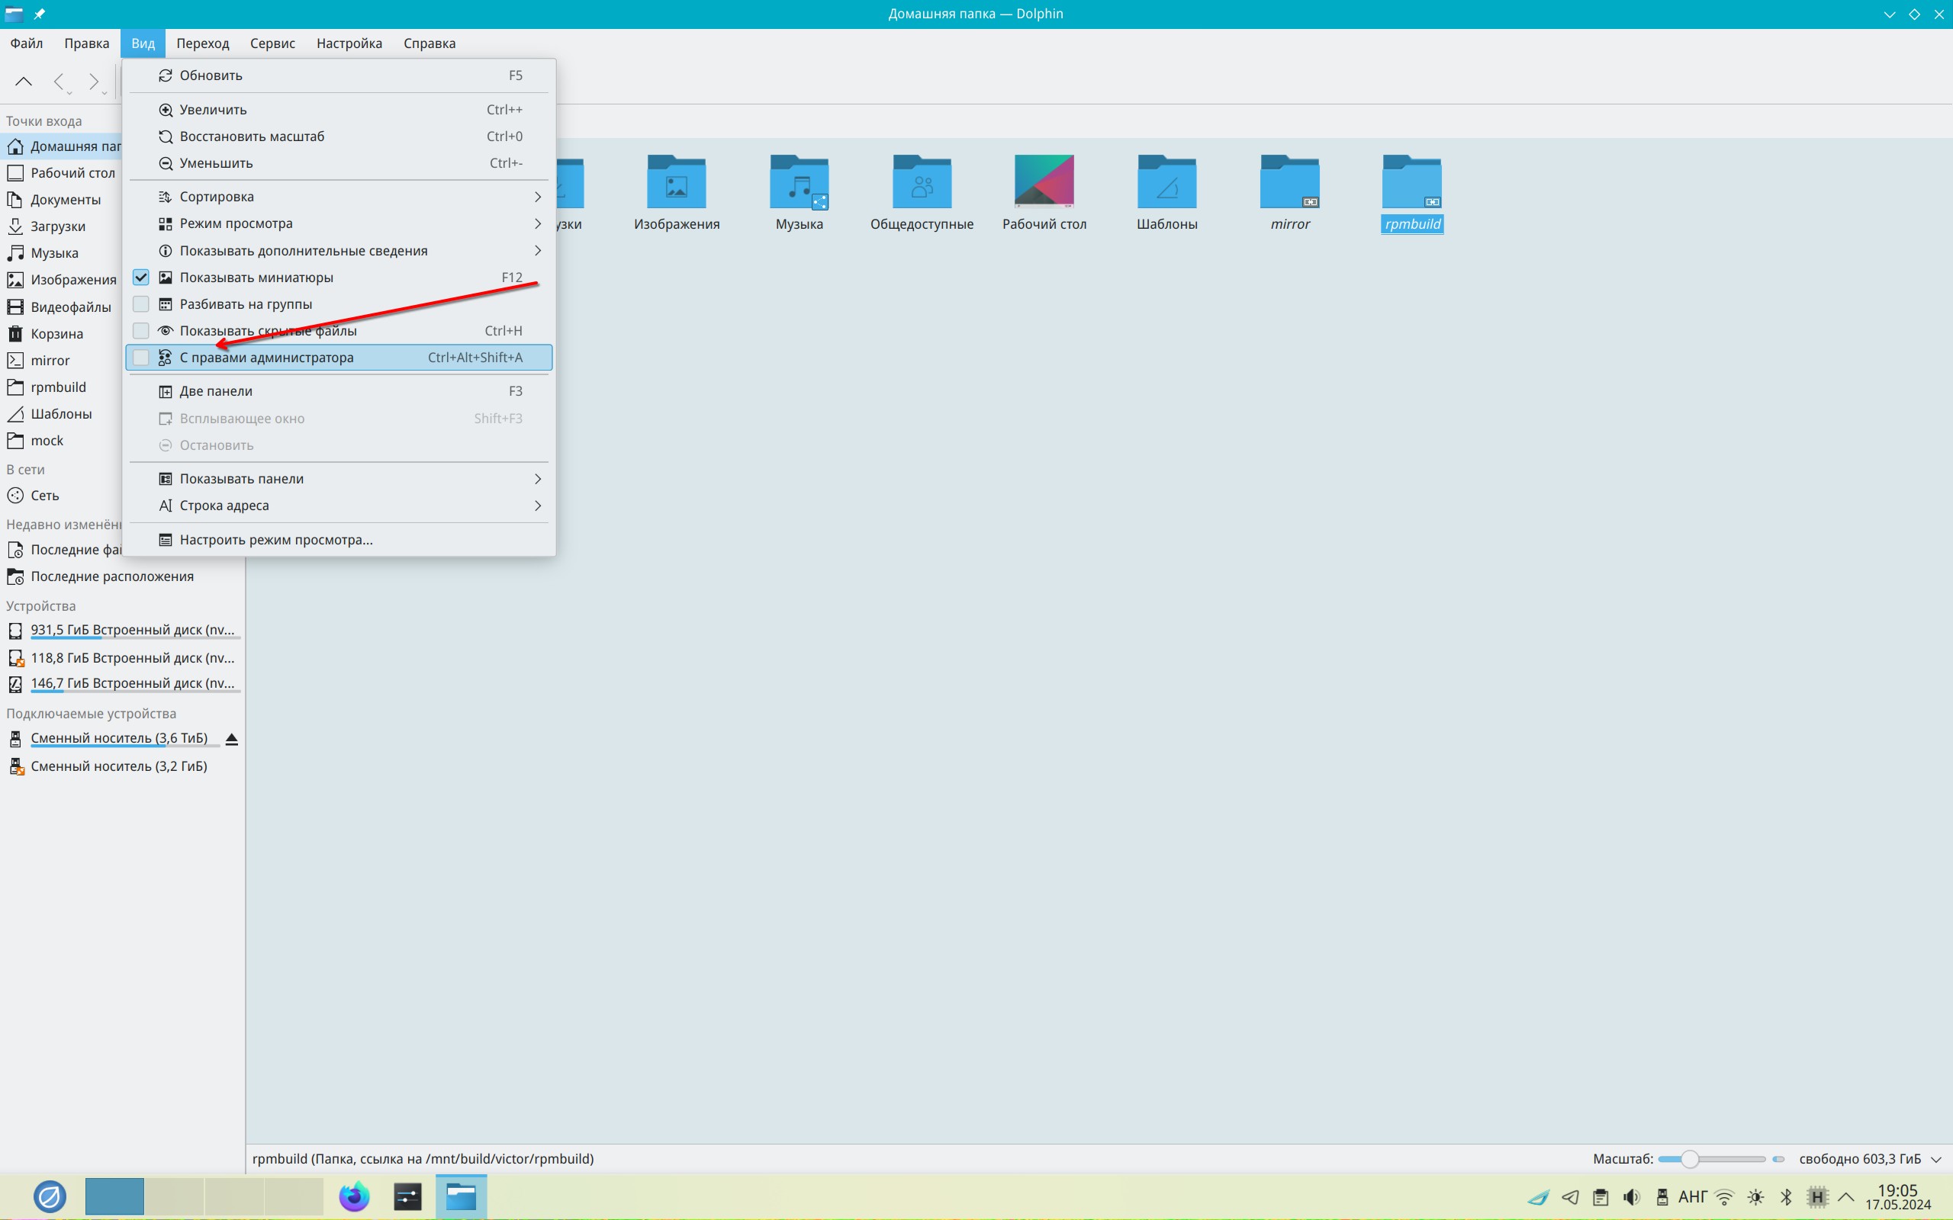Open the Настройка menu

[x=349, y=43]
